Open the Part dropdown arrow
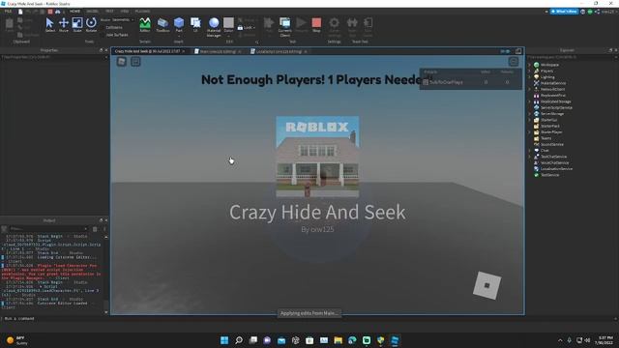 point(179,36)
